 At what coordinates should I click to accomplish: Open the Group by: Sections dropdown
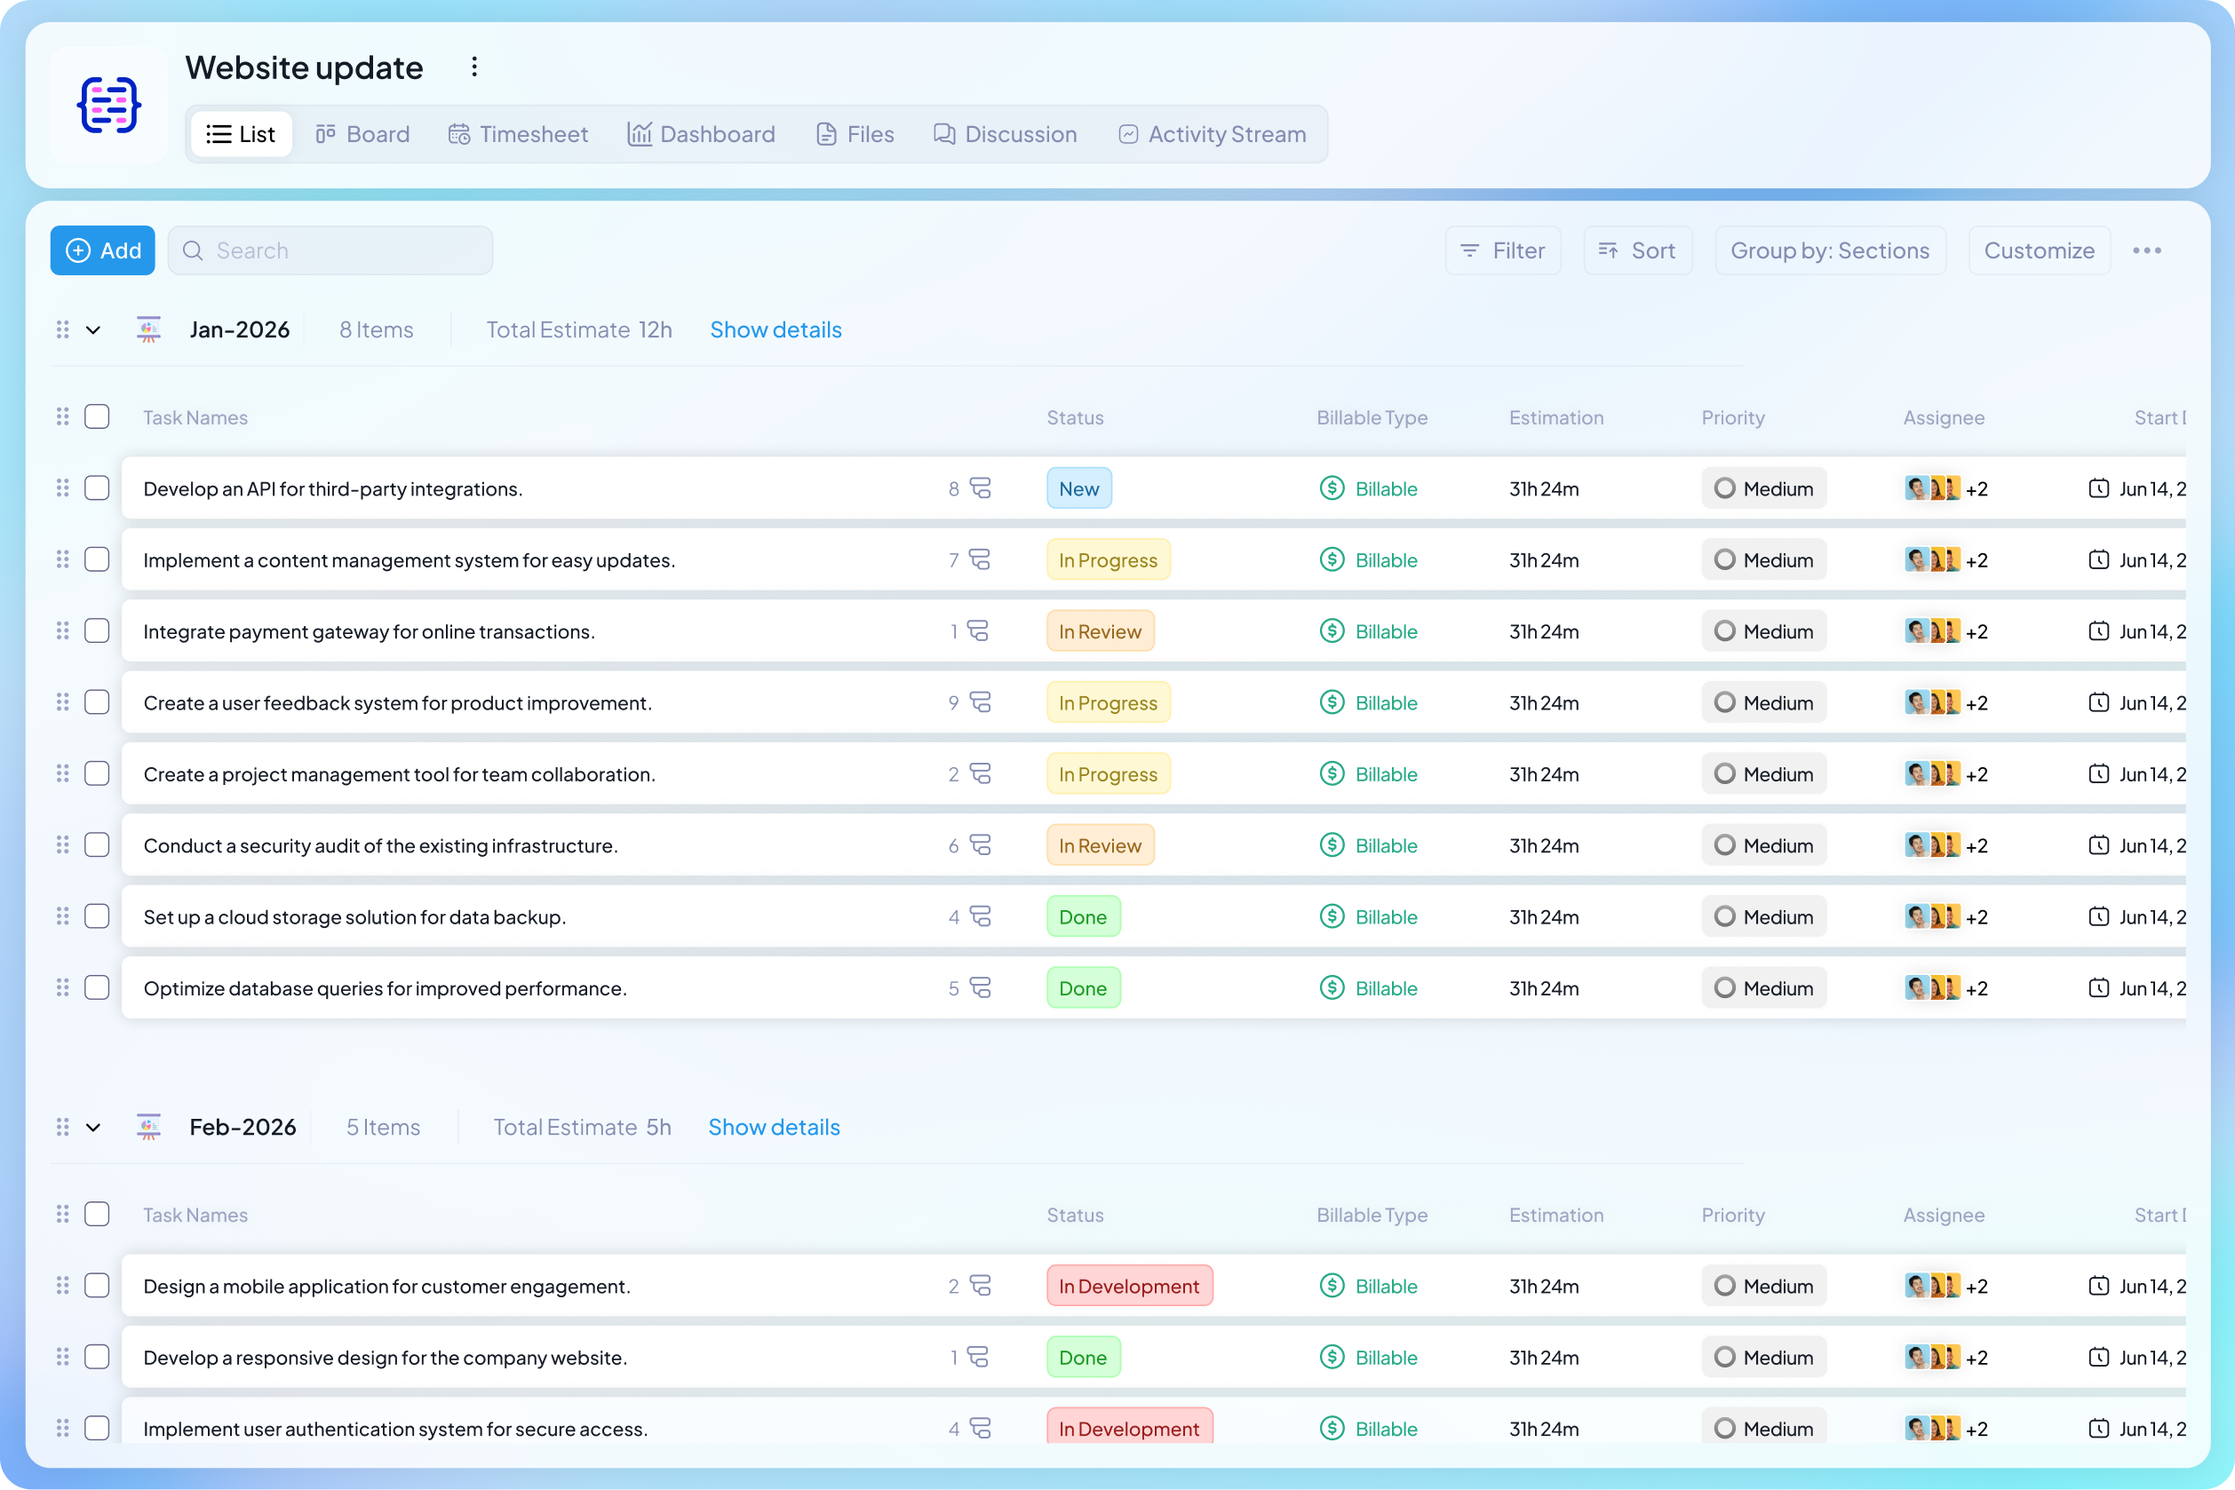(x=1829, y=250)
